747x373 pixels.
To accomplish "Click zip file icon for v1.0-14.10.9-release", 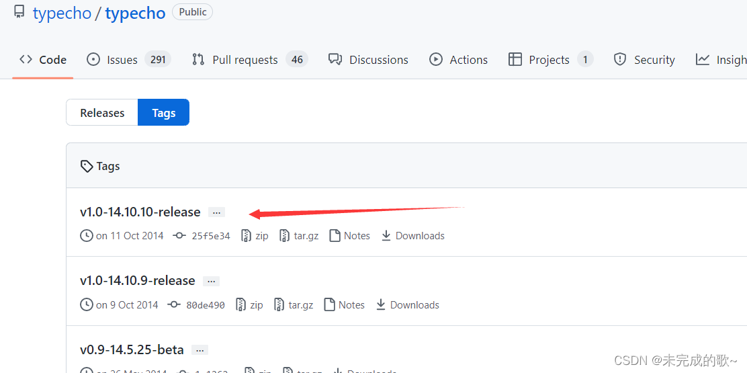I will (x=240, y=305).
